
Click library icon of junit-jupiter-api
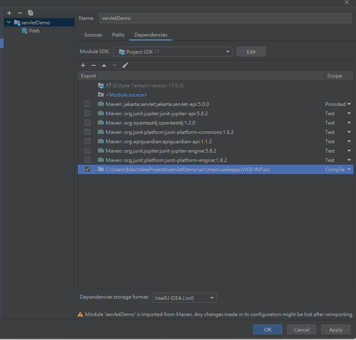[101, 113]
